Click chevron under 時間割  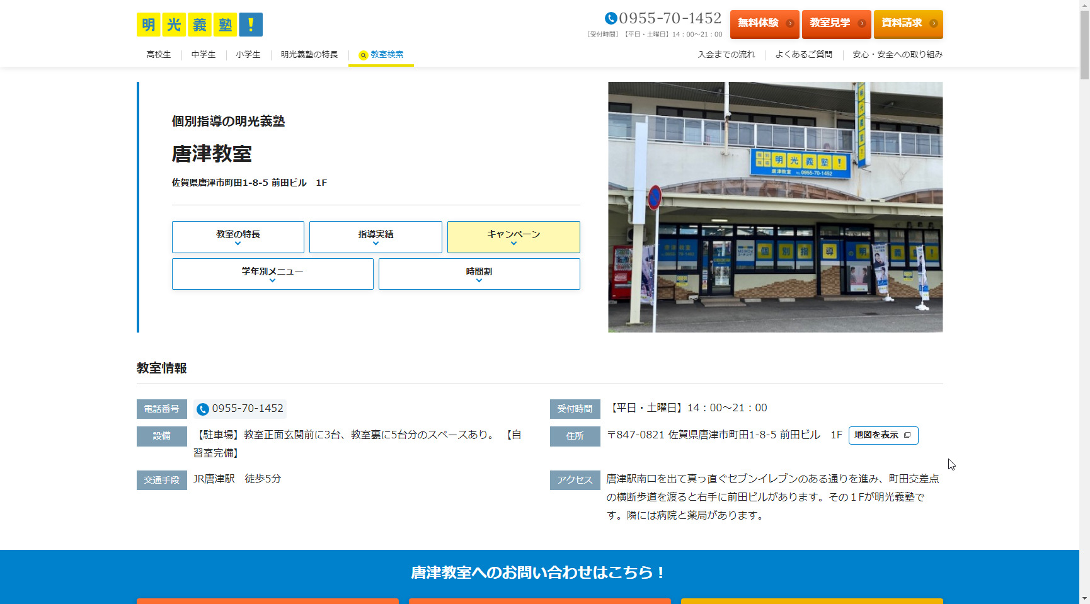[x=479, y=281]
